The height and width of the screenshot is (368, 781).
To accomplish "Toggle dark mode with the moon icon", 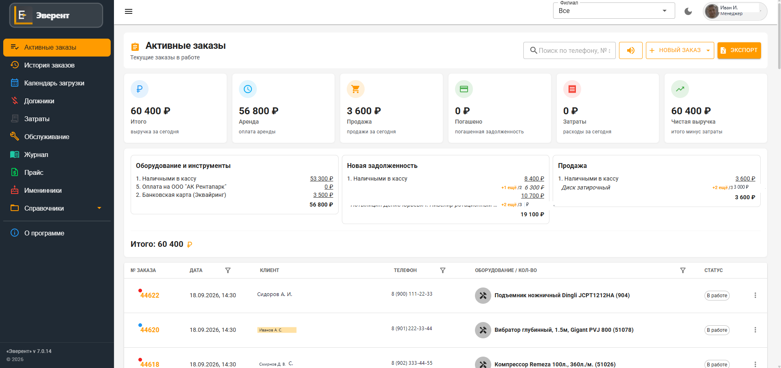I will [688, 11].
